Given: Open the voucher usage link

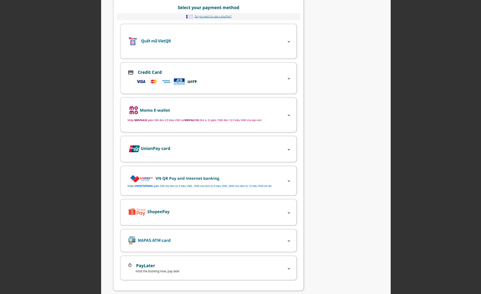Looking at the screenshot, I should [x=213, y=17].
